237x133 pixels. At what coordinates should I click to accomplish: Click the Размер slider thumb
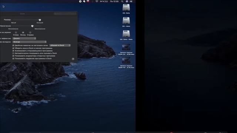(40, 20)
